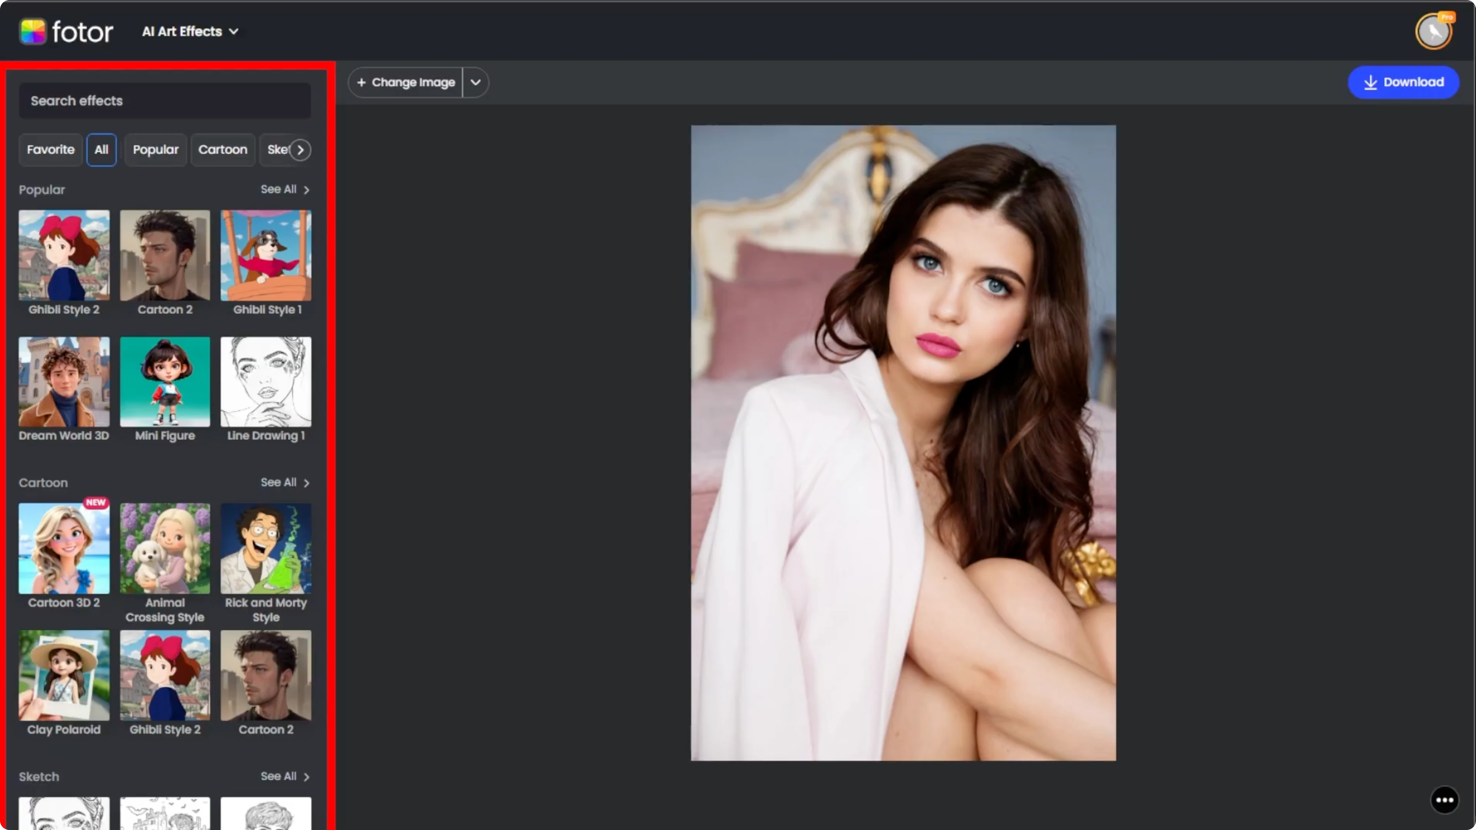Apply the Rick and Morty Style effect
Screen dimensions: 1476x830
pos(266,548)
